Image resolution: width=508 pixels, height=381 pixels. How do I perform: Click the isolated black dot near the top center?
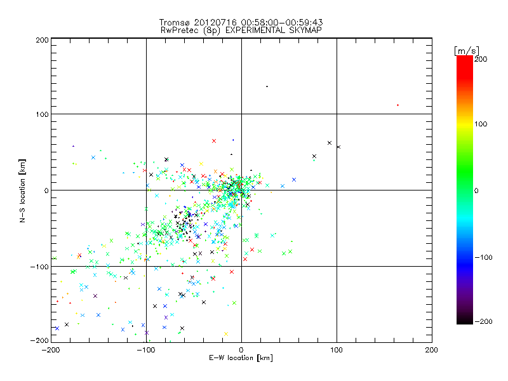[x=267, y=86]
